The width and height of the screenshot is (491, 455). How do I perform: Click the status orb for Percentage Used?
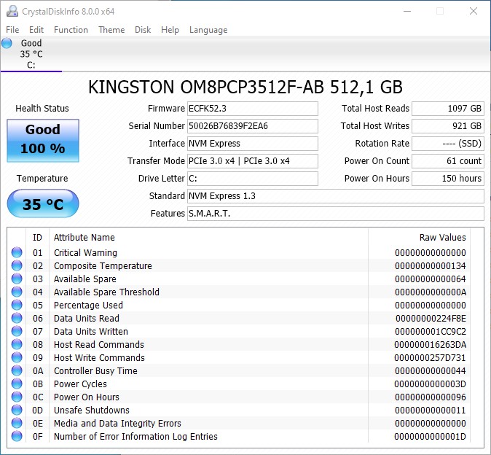pos(17,305)
